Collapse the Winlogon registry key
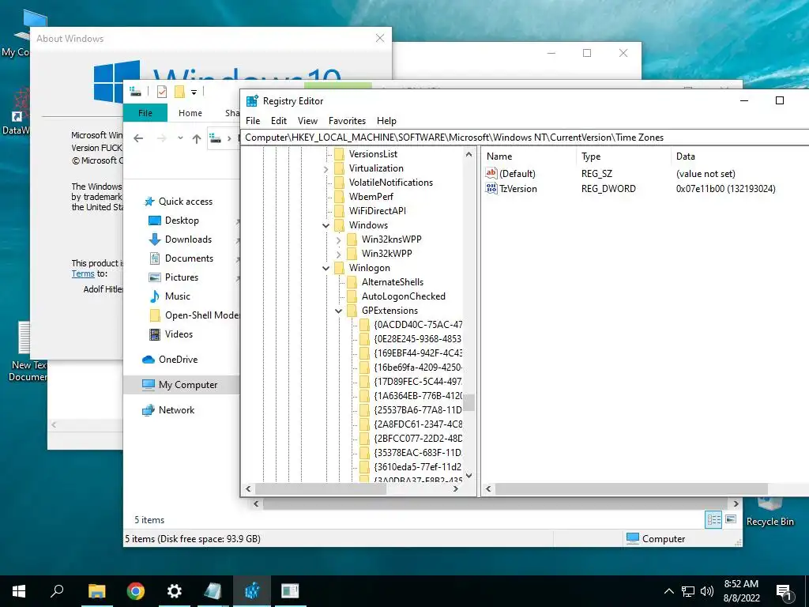The image size is (809, 607). point(325,269)
